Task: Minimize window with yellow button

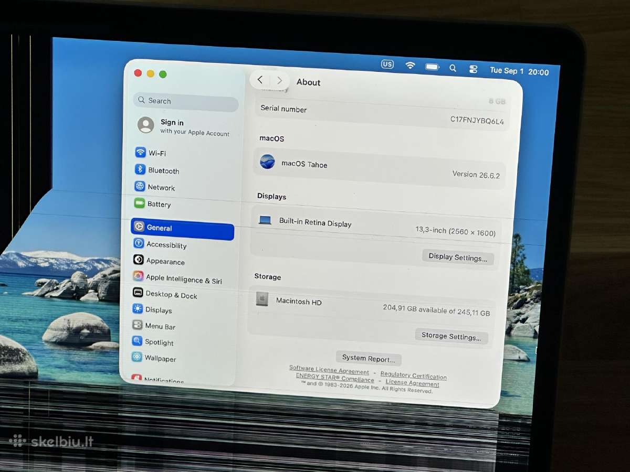Action: coord(150,73)
